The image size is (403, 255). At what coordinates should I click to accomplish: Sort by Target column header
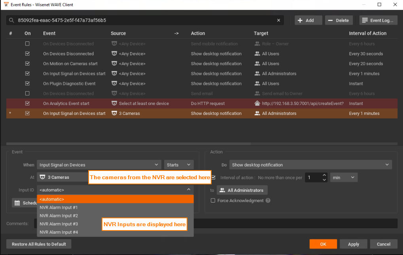click(x=261, y=33)
